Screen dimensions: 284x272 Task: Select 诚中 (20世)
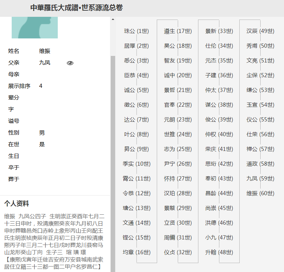[x=178, y=75]
